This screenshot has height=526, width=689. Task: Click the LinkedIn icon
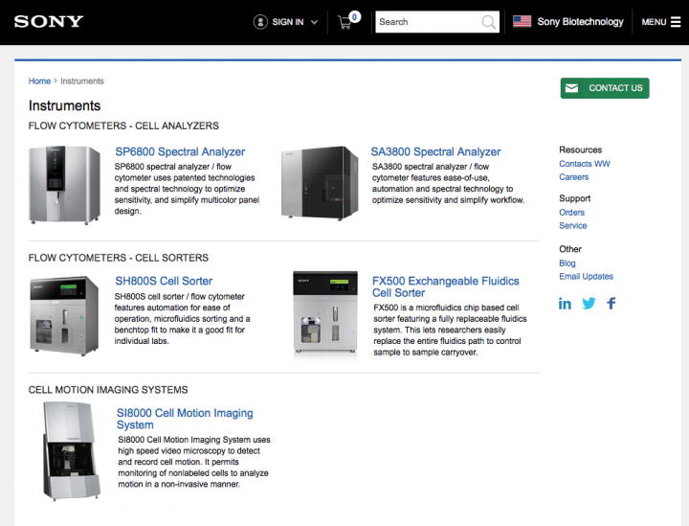tap(566, 304)
